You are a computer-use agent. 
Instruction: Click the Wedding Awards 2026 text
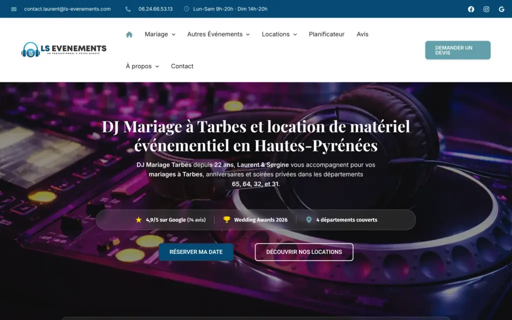261,220
